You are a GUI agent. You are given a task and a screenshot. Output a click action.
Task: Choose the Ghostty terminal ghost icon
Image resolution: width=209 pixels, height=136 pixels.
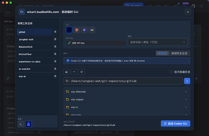tap(28, 124)
